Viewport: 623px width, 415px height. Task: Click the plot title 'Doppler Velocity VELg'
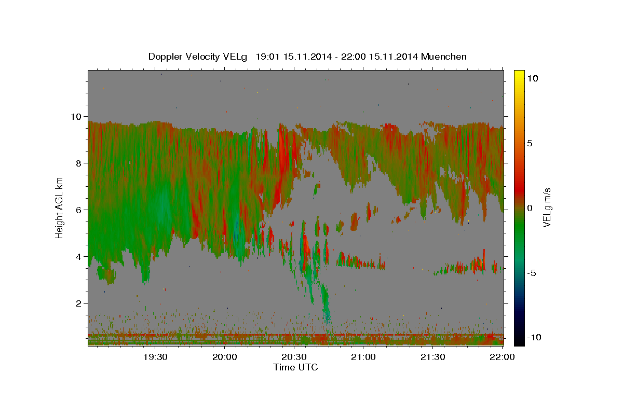[x=199, y=56]
